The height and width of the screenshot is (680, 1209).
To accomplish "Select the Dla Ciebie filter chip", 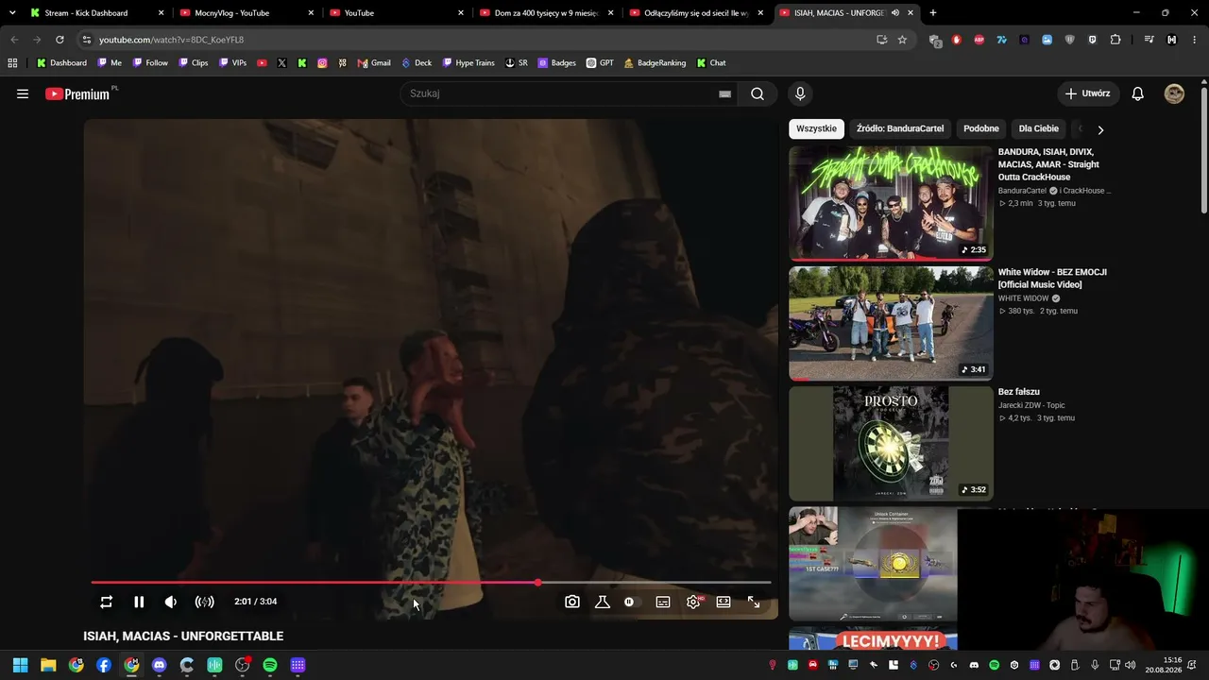I will click(x=1039, y=128).
